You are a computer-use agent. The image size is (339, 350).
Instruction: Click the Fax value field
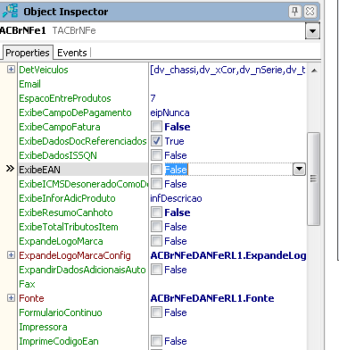[227, 284]
